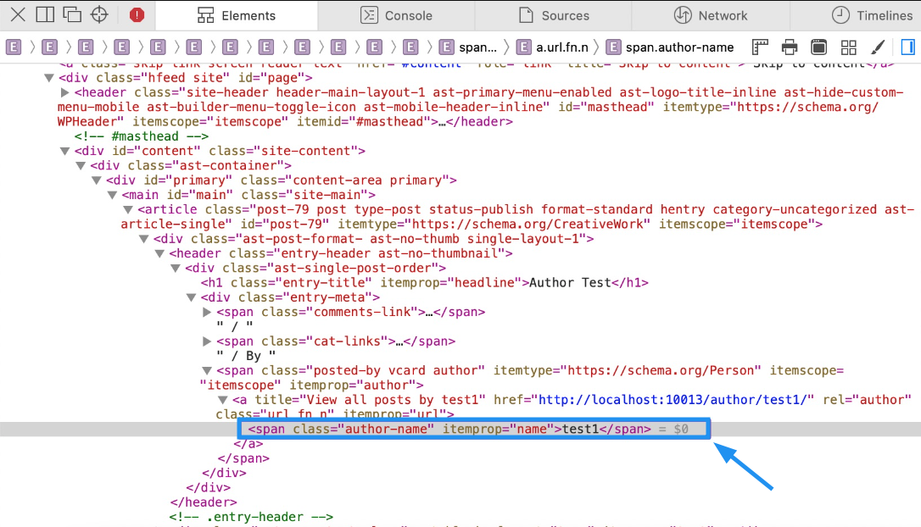Collapse the div id="content" node
The width and height of the screenshot is (921, 527).
pyautogui.click(x=64, y=151)
